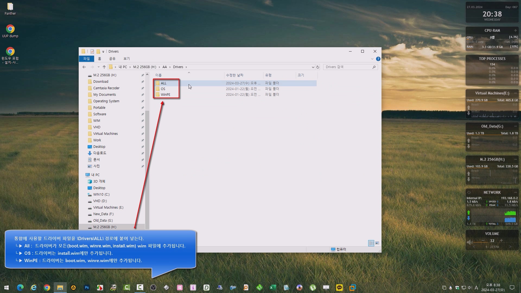The image size is (521, 293).
Task: Open Operating System in the navigation pane
Action: point(106,101)
